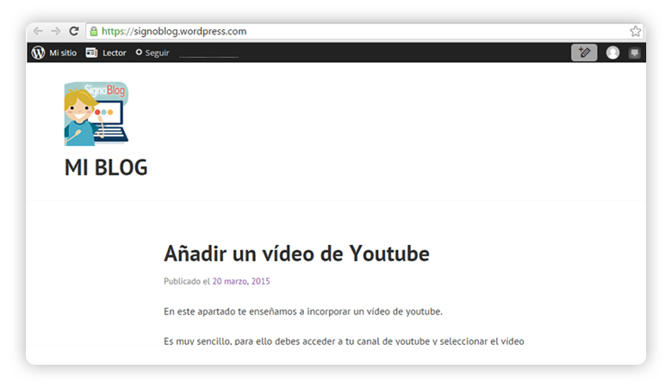This screenshot has height=388, width=672.
Task: Bookmark page with the star icon
Action: [635, 31]
